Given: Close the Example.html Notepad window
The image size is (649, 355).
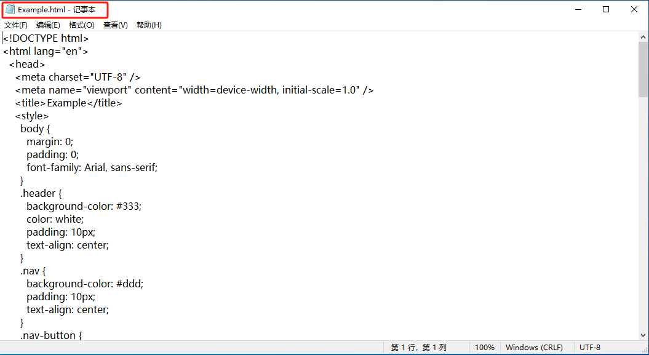Looking at the screenshot, I should [x=634, y=10].
